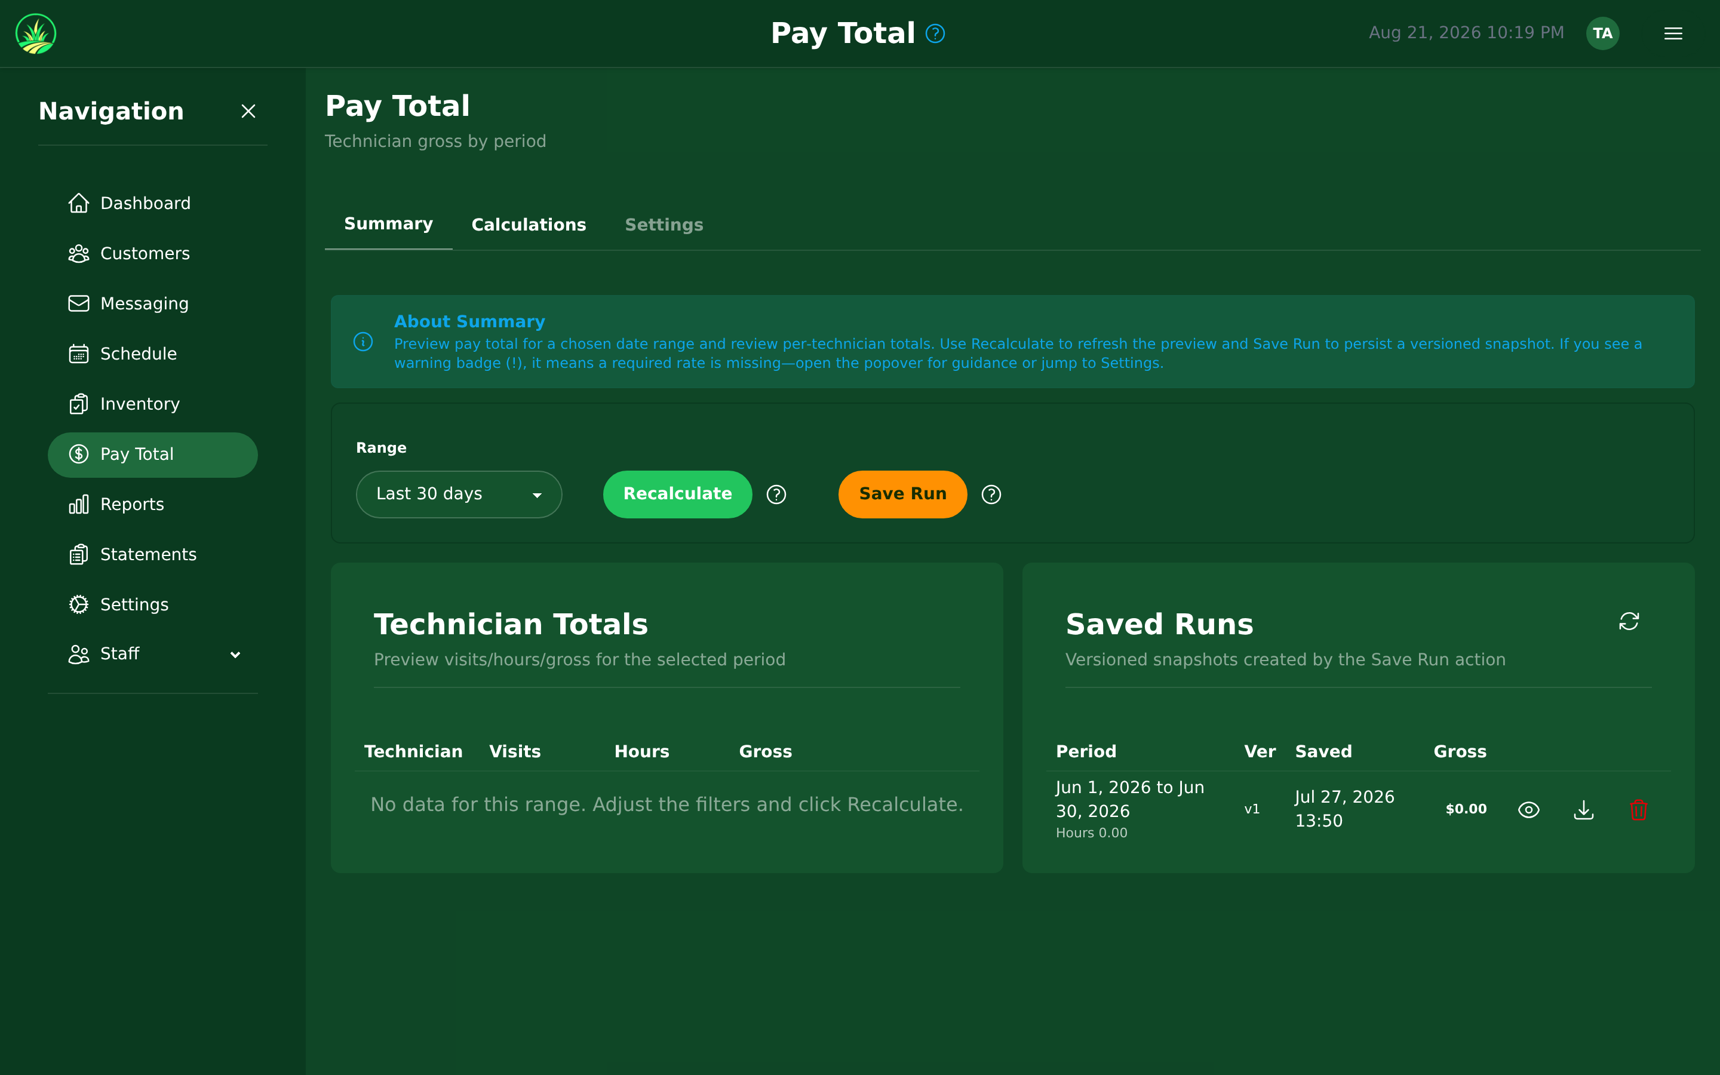Click the 'Hours 0.00' text

coord(1092,833)
